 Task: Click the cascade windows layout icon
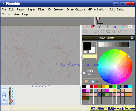click(4, 101)
